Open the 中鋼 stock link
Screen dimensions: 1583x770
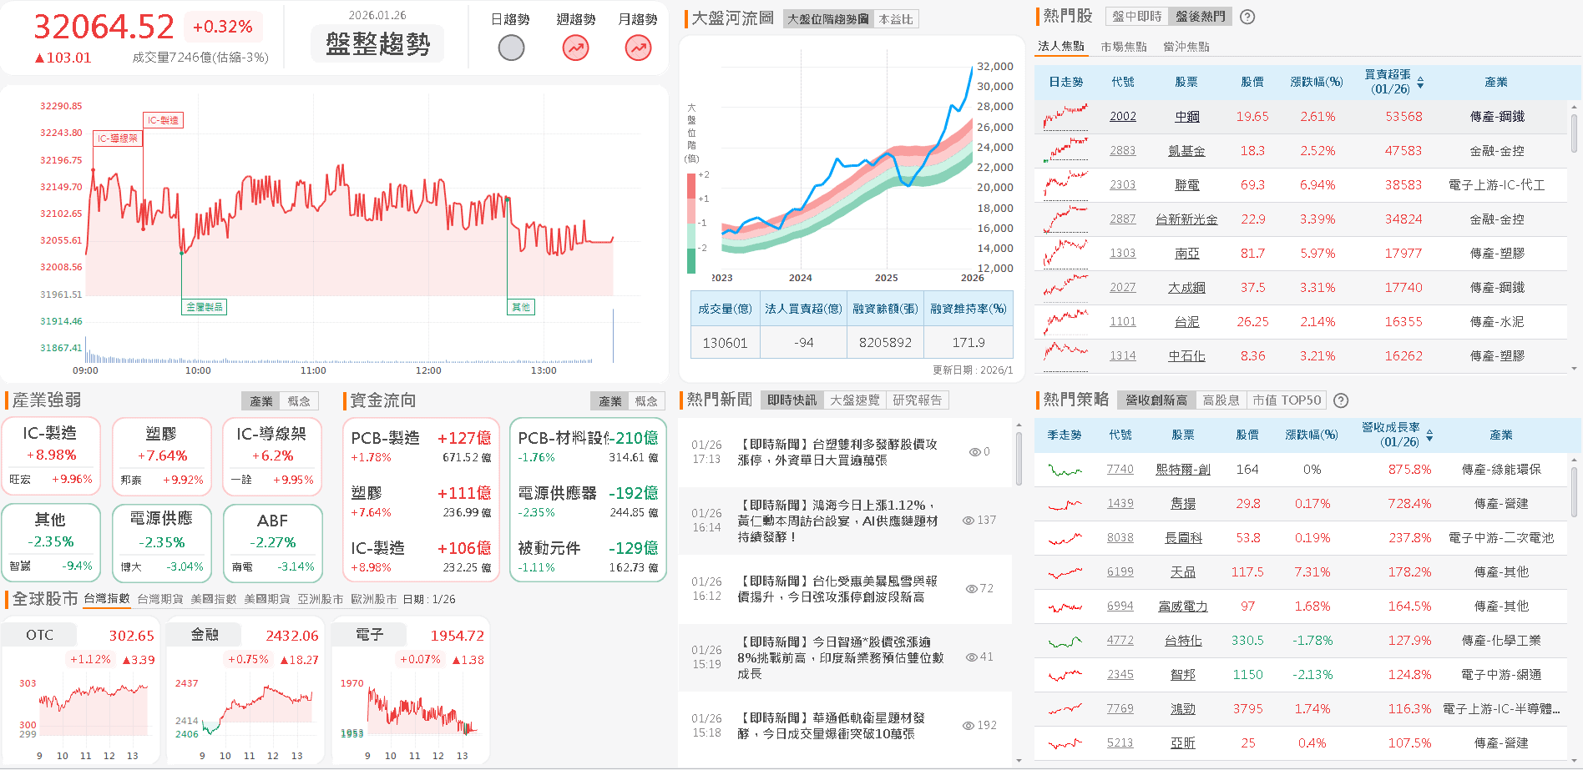click(x=1186, y=116)
